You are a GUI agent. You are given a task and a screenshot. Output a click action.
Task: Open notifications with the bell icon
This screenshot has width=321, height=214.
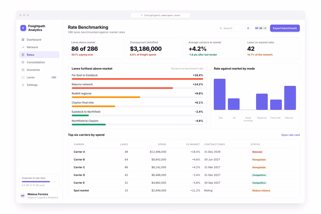pos(248,28)
